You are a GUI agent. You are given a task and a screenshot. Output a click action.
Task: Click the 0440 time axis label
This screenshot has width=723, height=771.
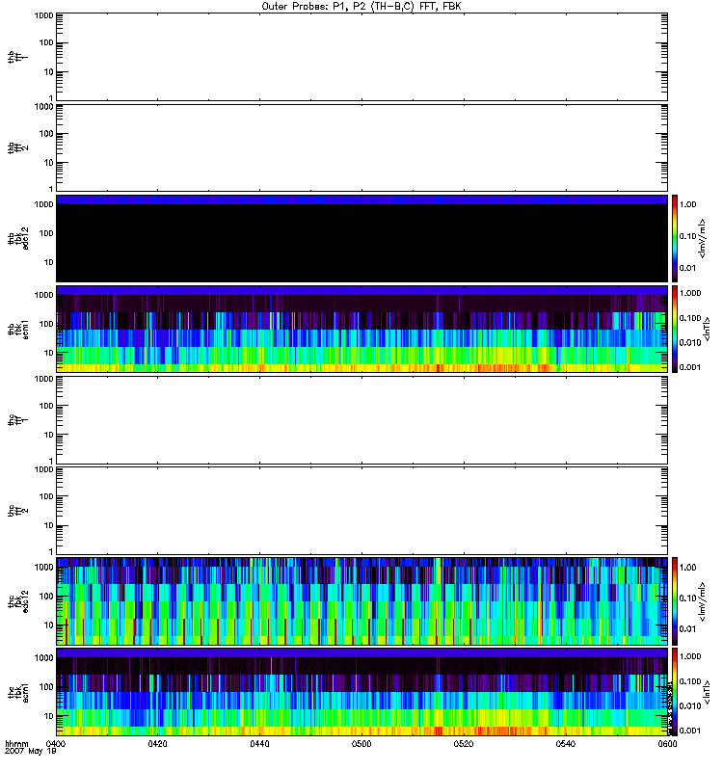tap(260, 744)
